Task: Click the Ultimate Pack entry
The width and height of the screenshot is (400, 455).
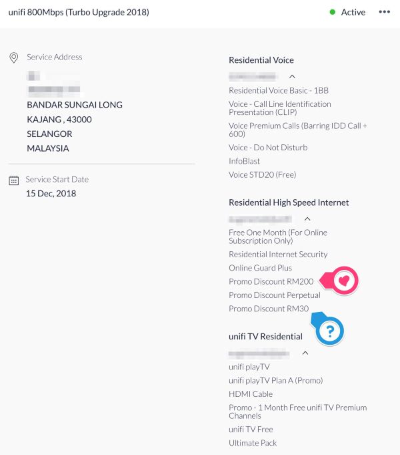Action: pyautogui.click(x=252, y=443)
